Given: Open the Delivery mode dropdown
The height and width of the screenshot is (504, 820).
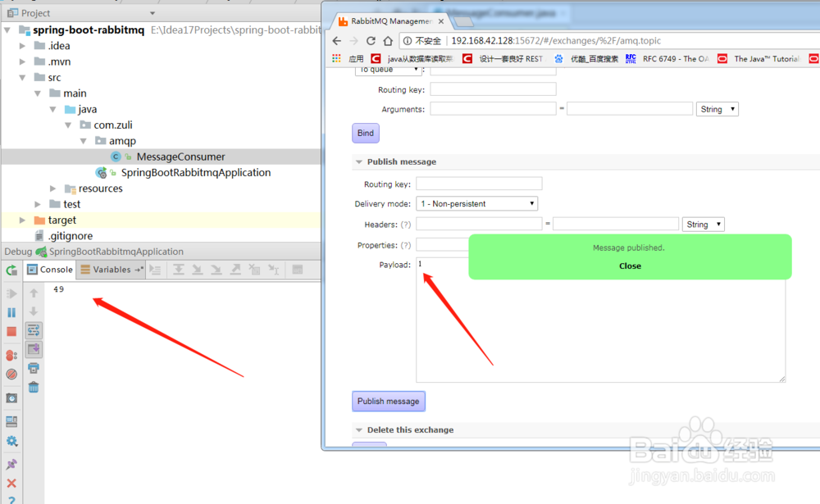Looking at the screenshot, I should click(477, 203).
